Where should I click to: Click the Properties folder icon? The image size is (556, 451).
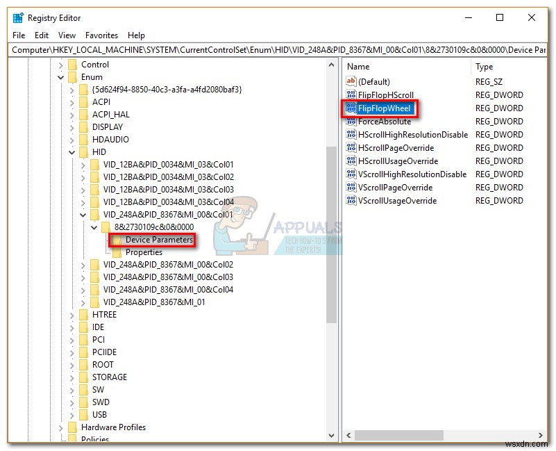(x=117, y=252)
